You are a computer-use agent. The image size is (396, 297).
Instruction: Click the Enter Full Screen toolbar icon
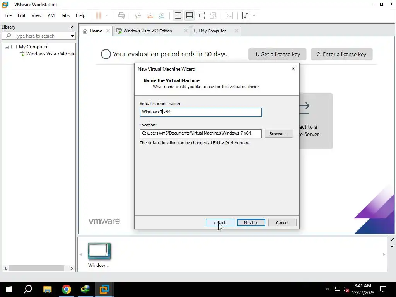pyautogui.click(x=201, y=15)
